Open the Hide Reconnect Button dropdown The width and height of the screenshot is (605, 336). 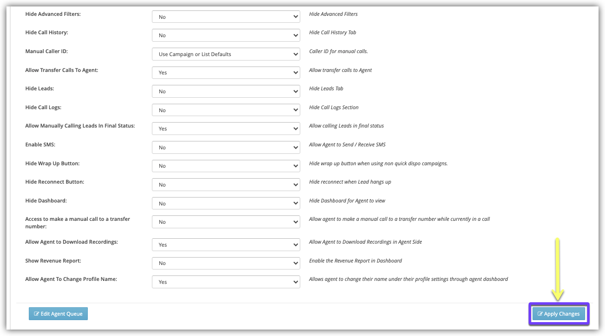point(226,185)
